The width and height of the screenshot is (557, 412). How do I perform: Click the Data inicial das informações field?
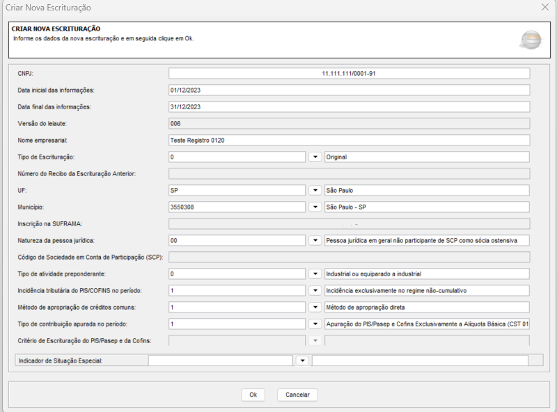[x=350, y=90]
